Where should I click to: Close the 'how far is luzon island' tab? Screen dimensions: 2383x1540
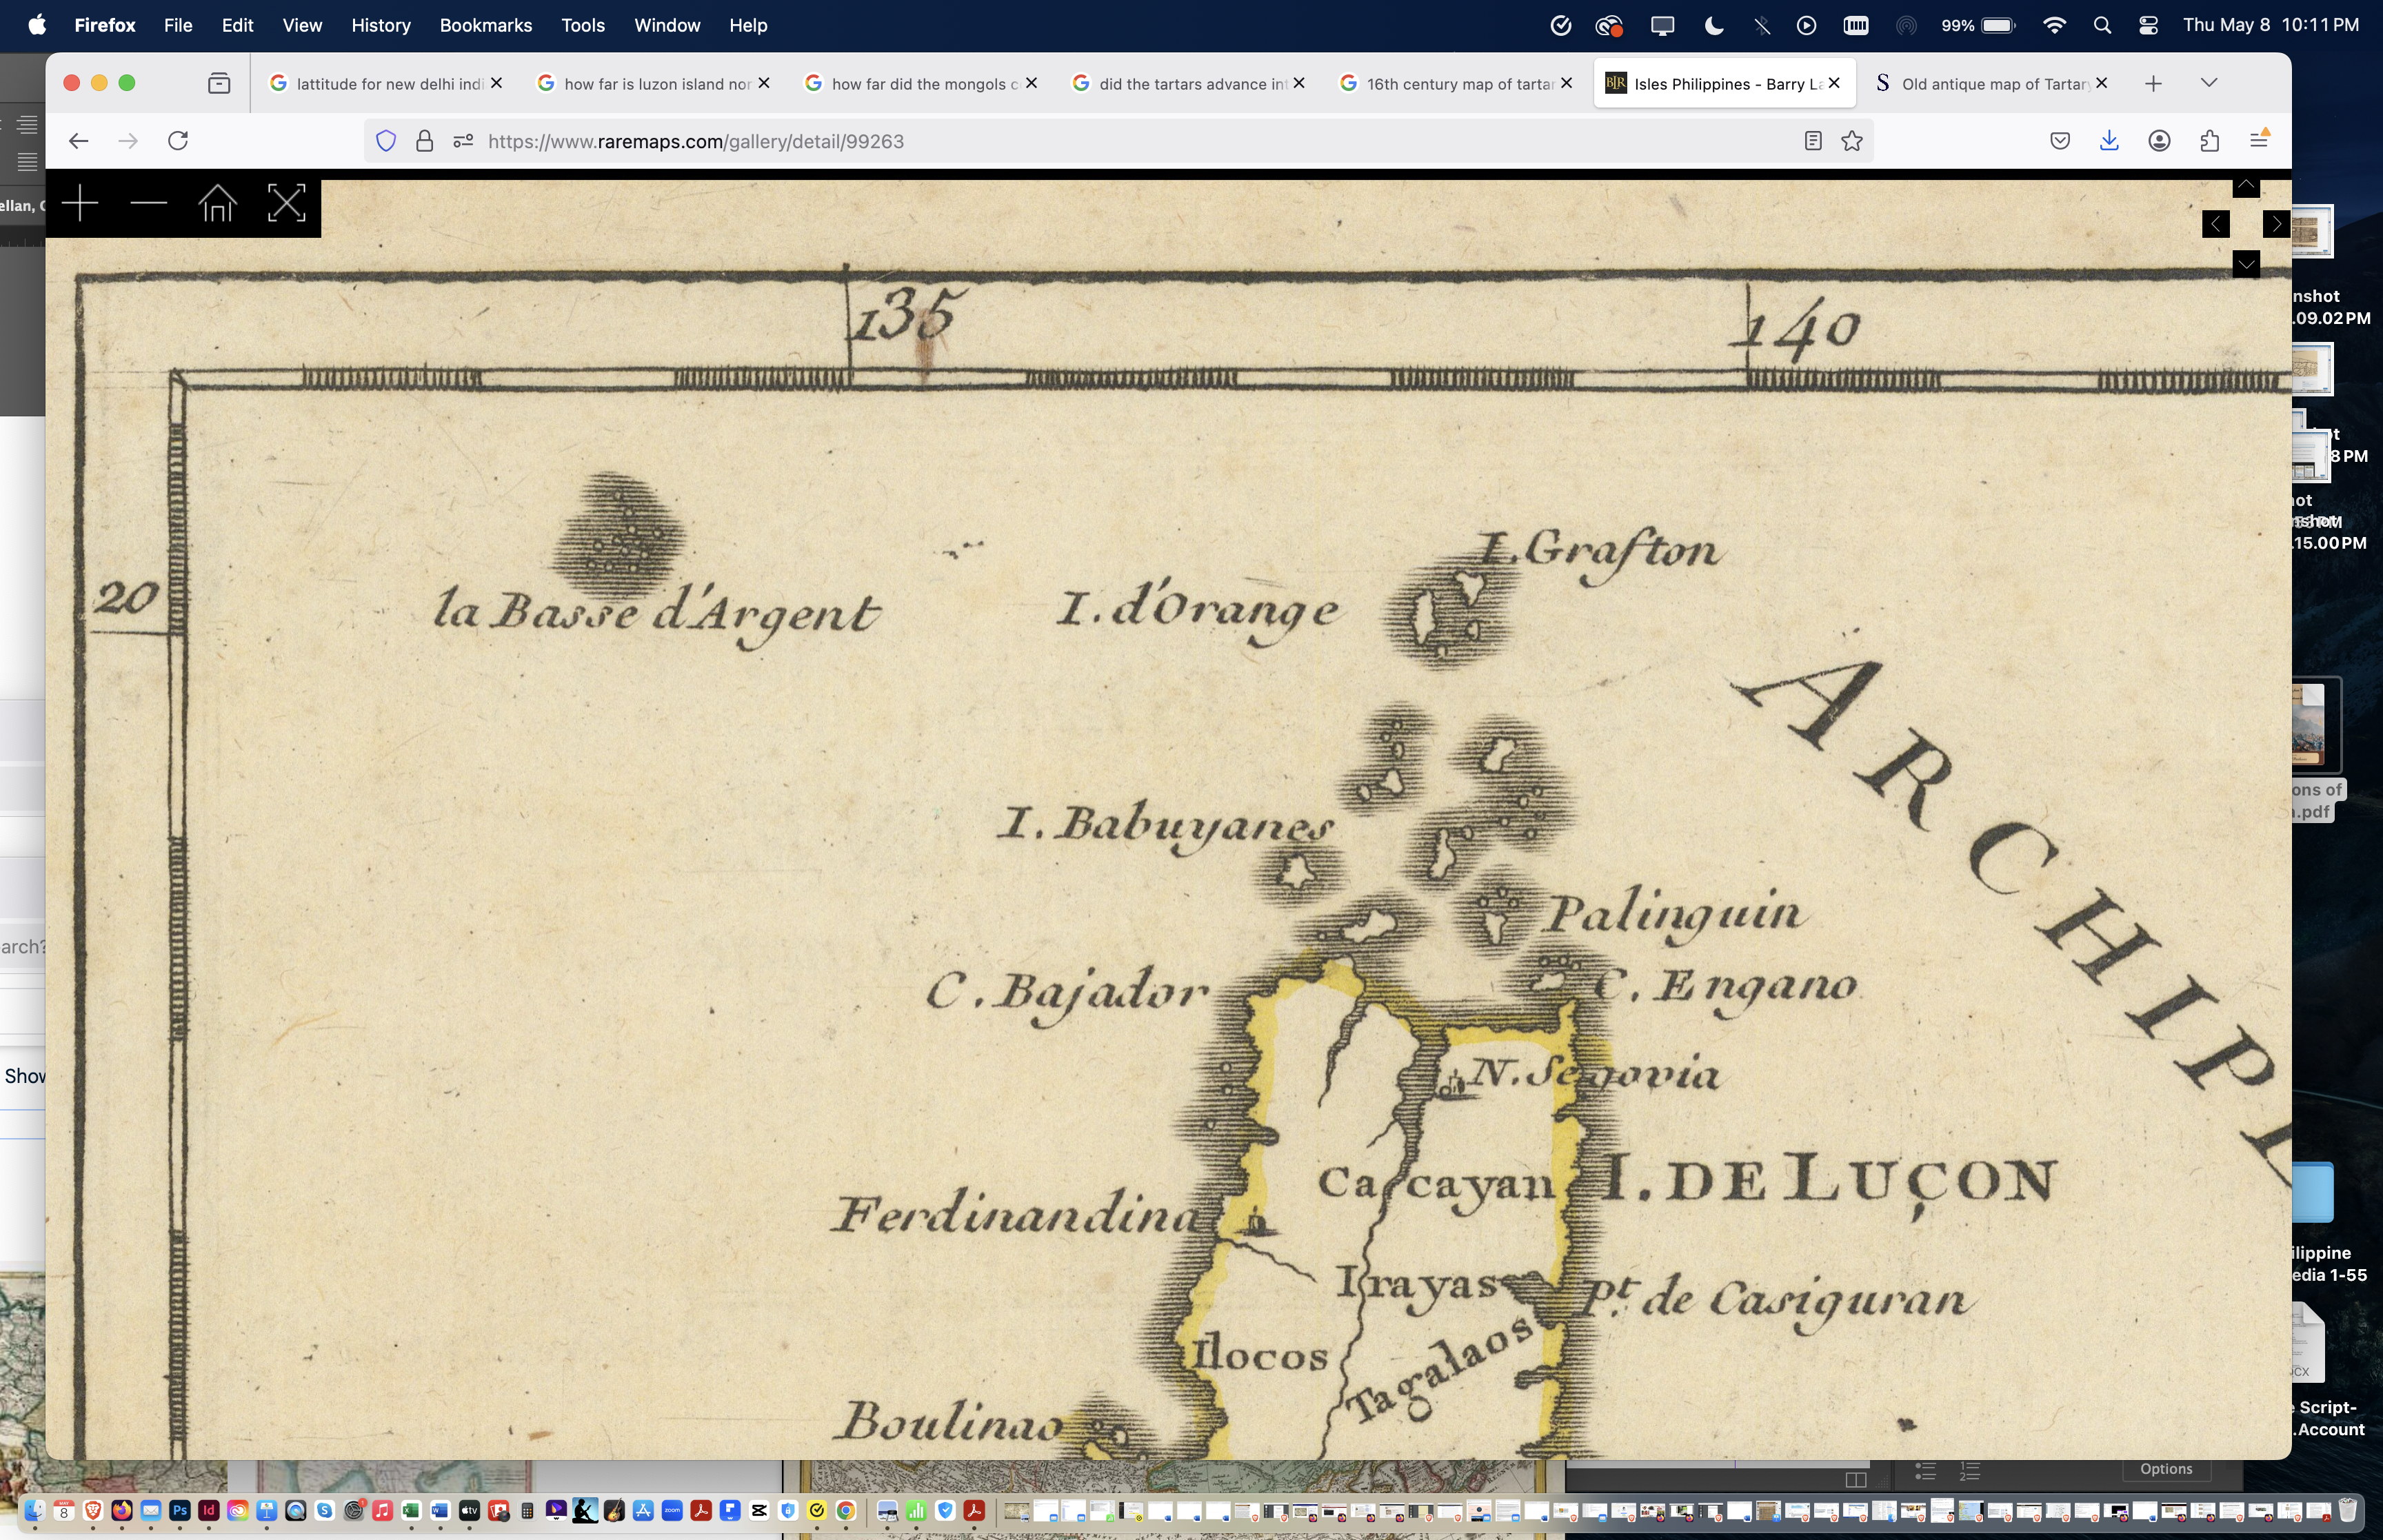764,83
